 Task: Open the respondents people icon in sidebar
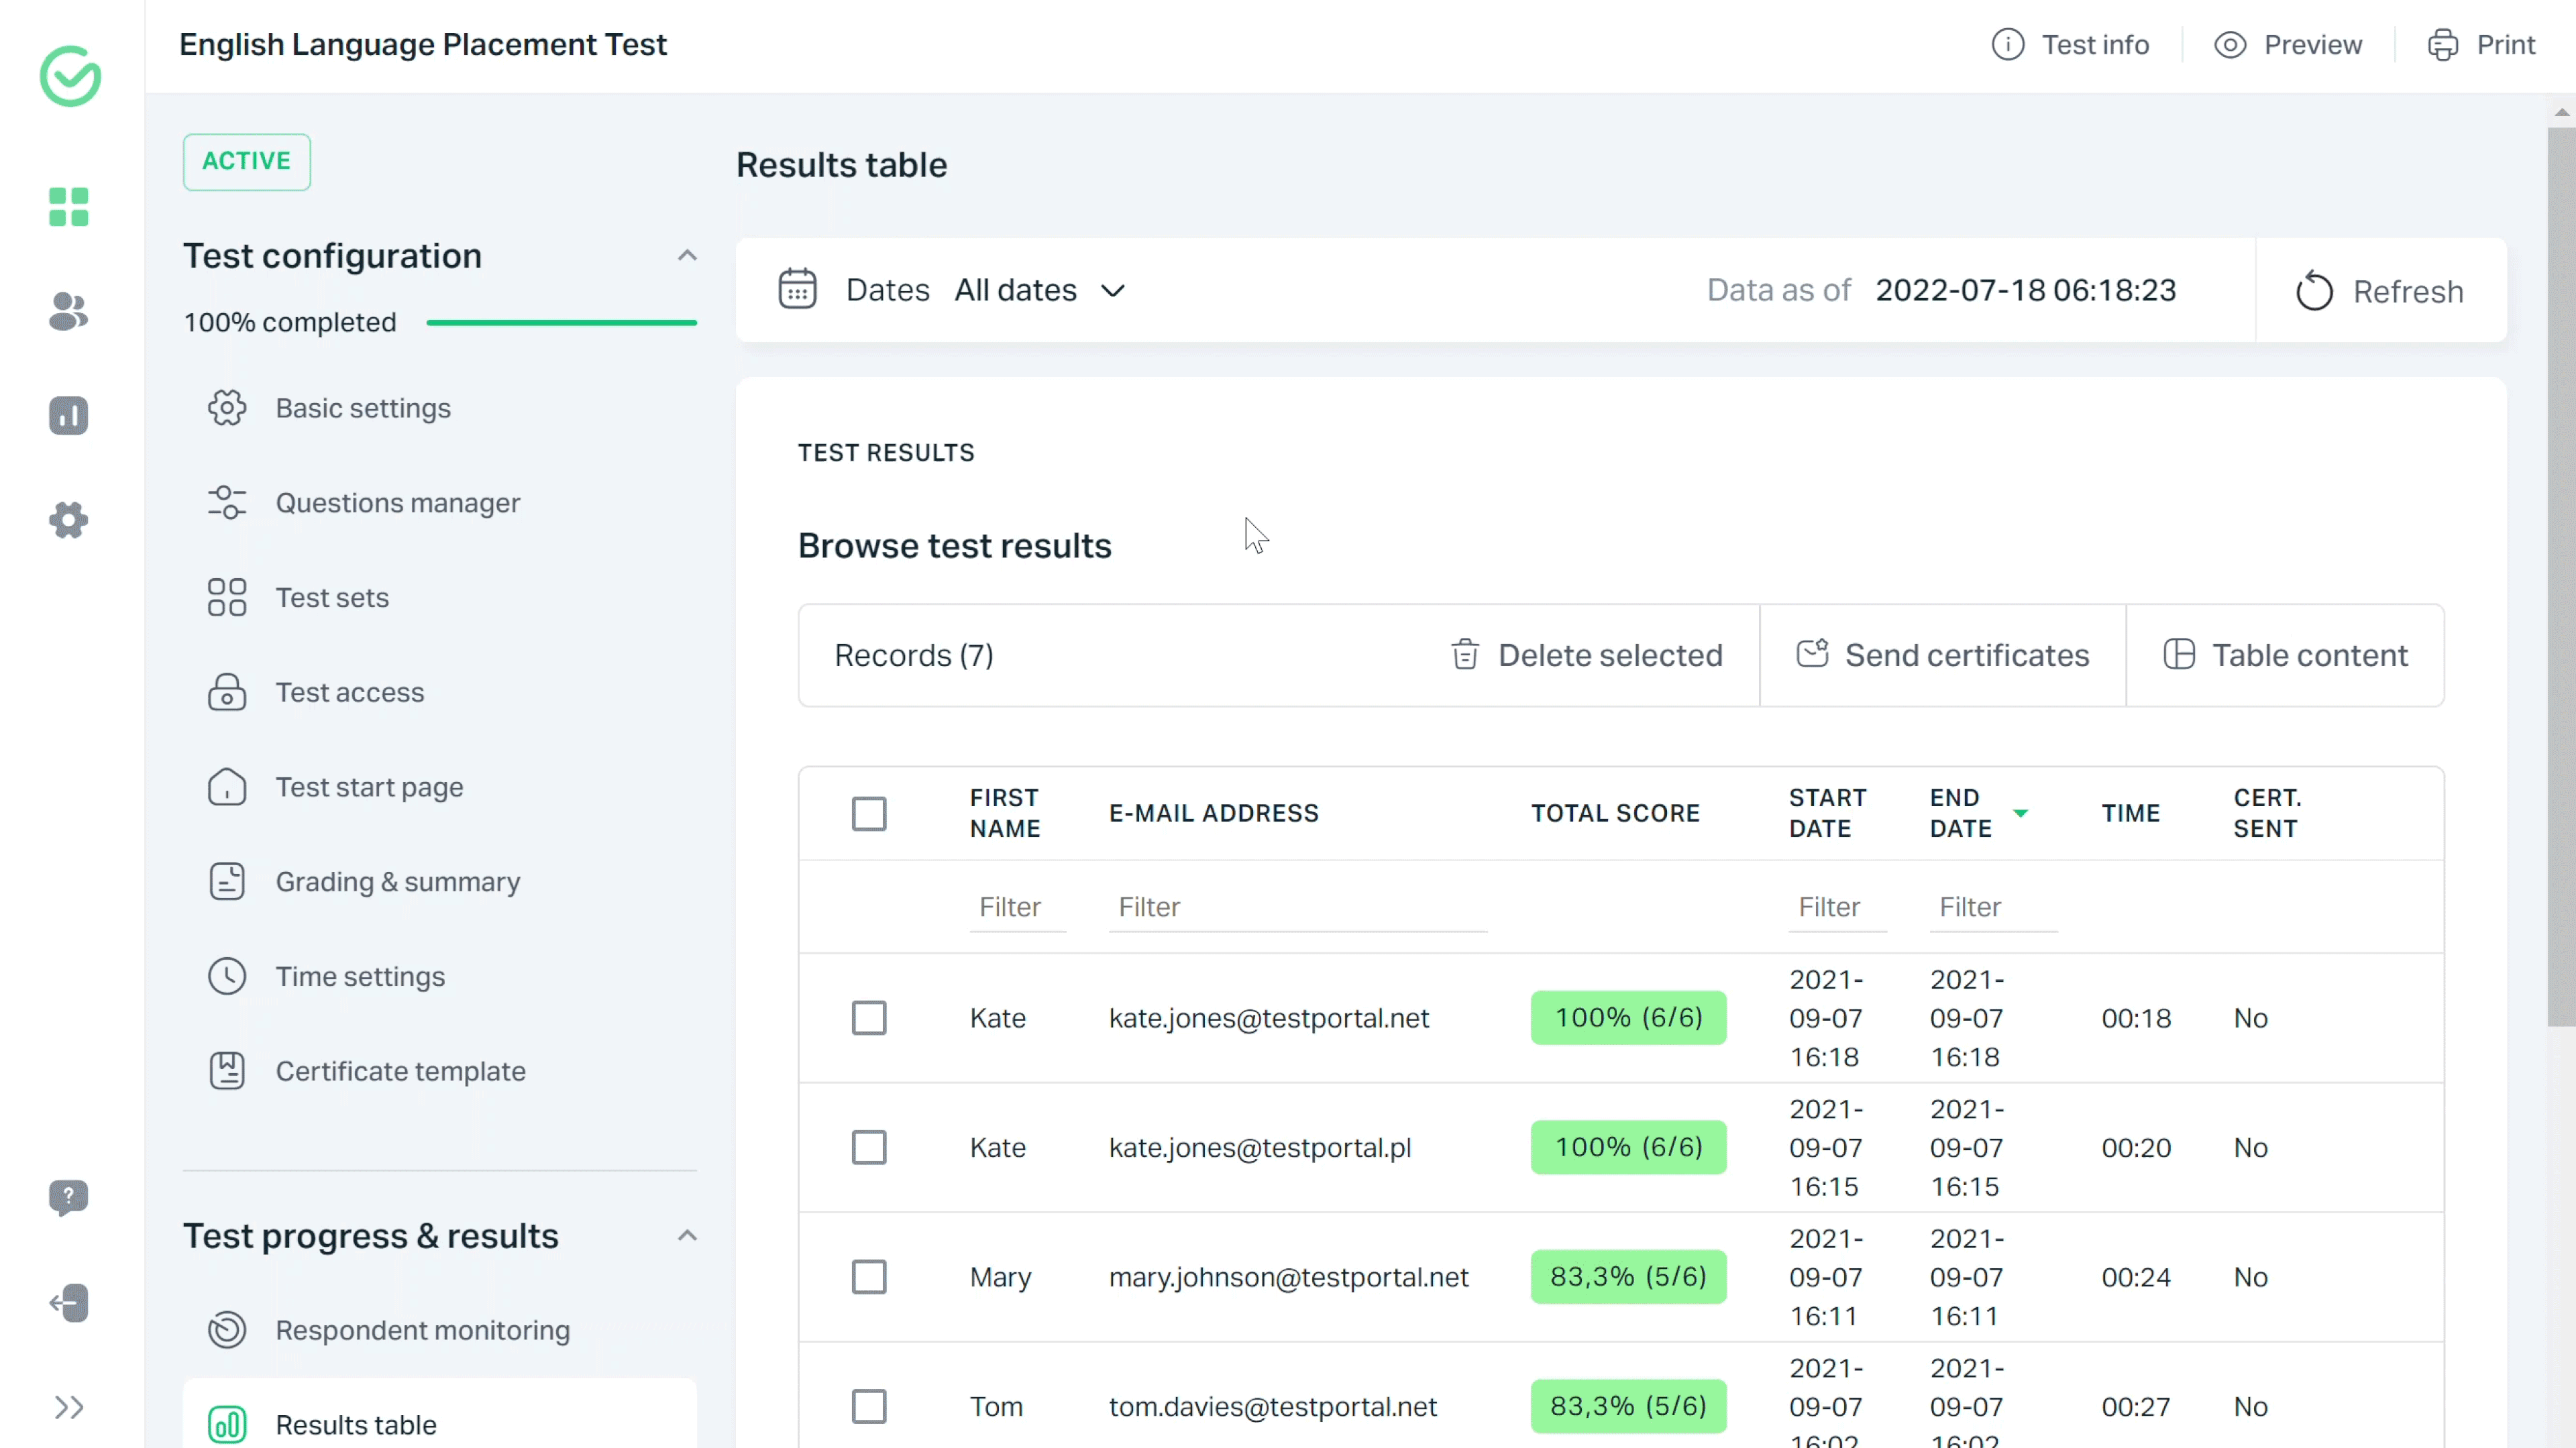(x=68, y=312)
